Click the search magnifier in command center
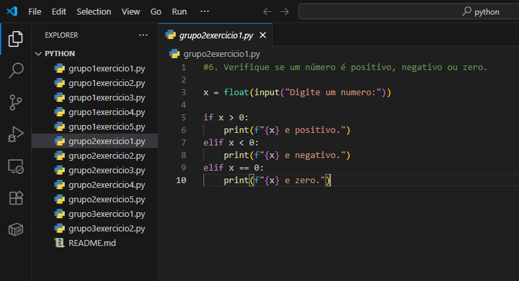The height and width of the screenshot is (281, 519). tap(467, 11)
